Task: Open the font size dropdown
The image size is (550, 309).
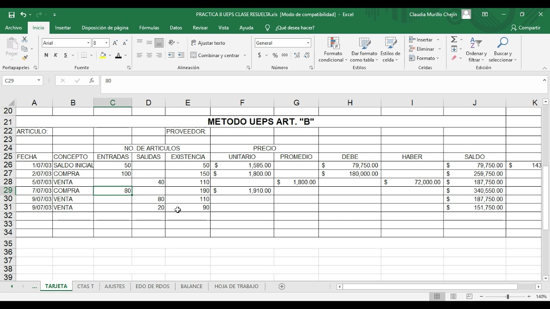Action: tap(107, 43)
